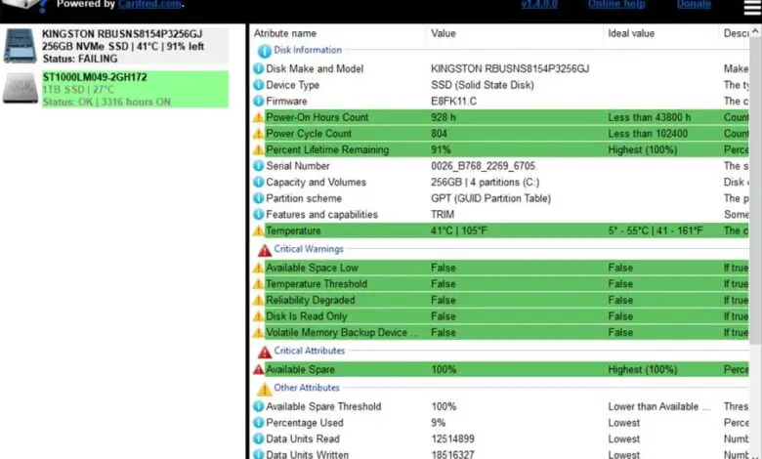Click info icon beside Device Type
Screen dimensions: 762x459
point(258,85)
